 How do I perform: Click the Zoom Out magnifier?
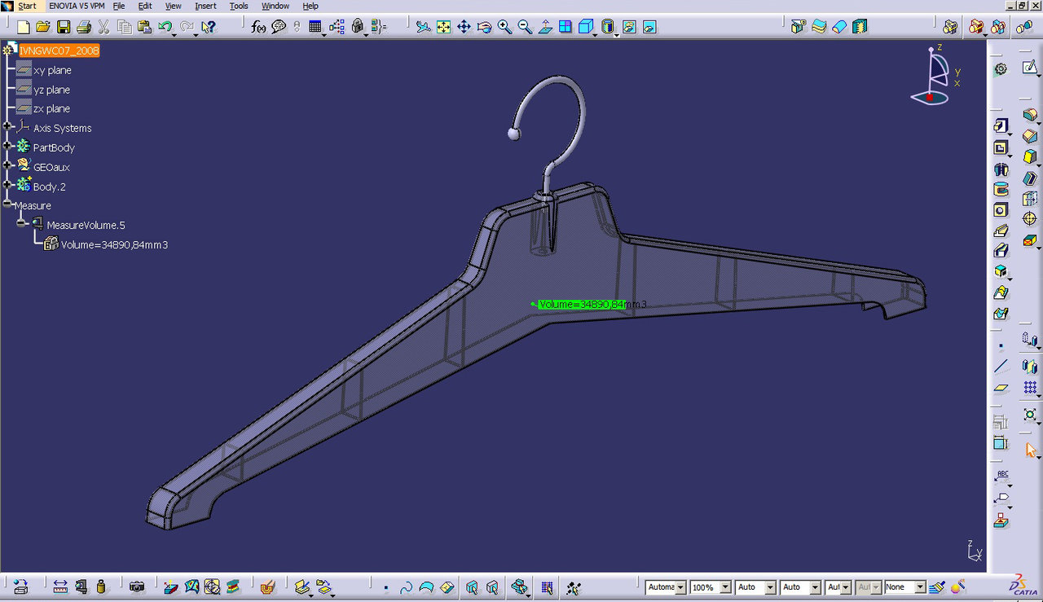click(525, 27)
